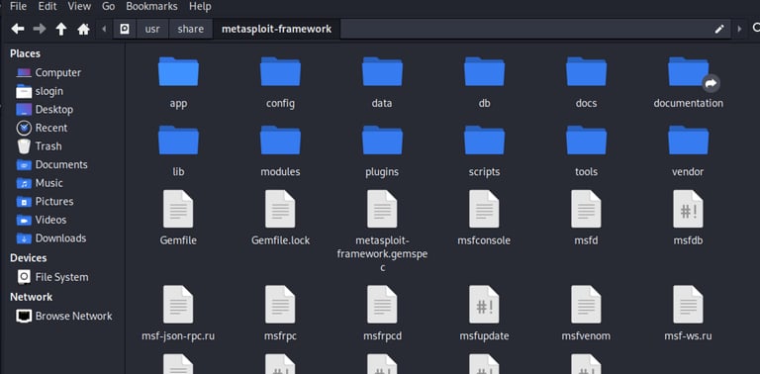Toggle location entry with the pencil icon

pos(719,29)
